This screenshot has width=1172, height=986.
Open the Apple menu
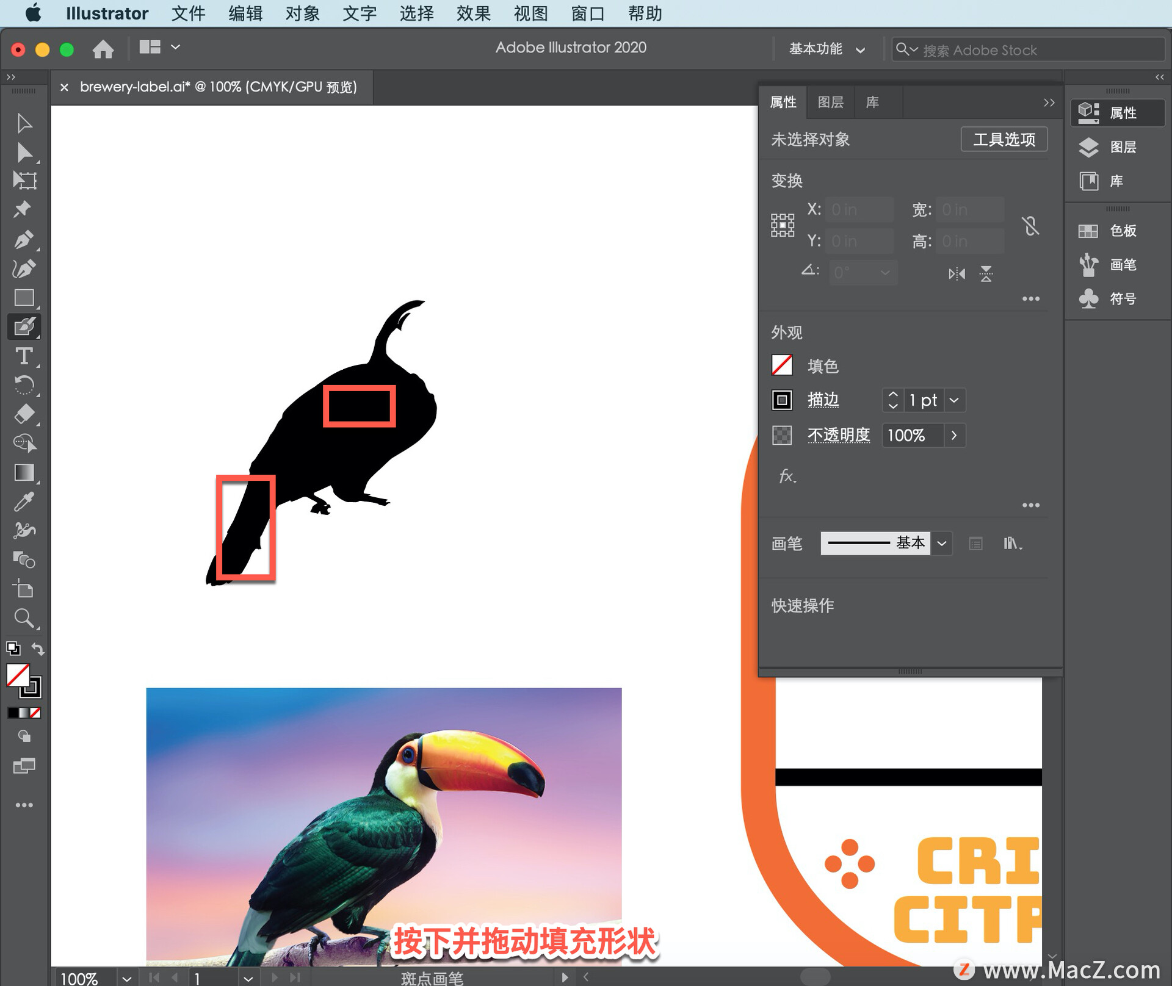click(33, 13)
